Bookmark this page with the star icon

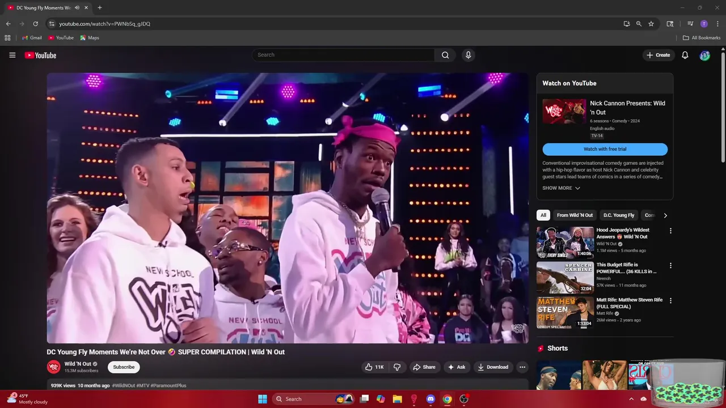click(x=651, y=24)
